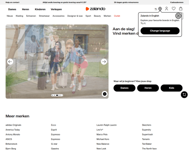Screen dimensions: 189x151
Task: Close the Zalando in English popup
Action: [x=178, y=16]
